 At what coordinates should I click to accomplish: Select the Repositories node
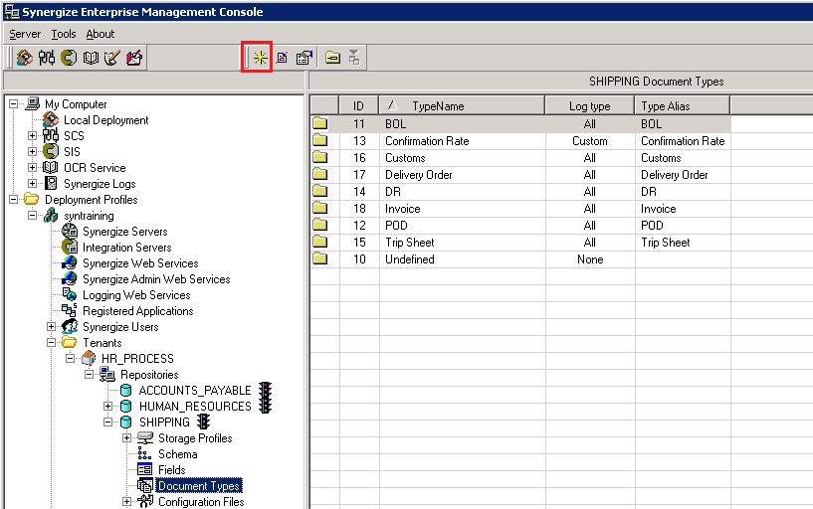149,375
